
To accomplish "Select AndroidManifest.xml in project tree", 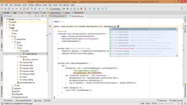I will [26, 83].
